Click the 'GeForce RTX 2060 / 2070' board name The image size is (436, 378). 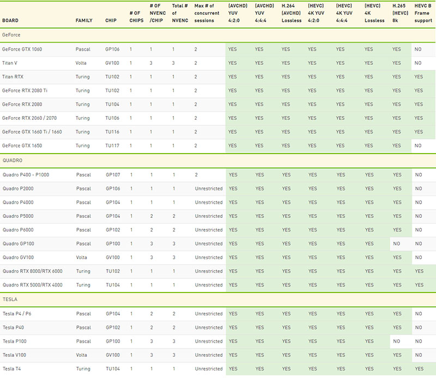(x=29, y=118)
